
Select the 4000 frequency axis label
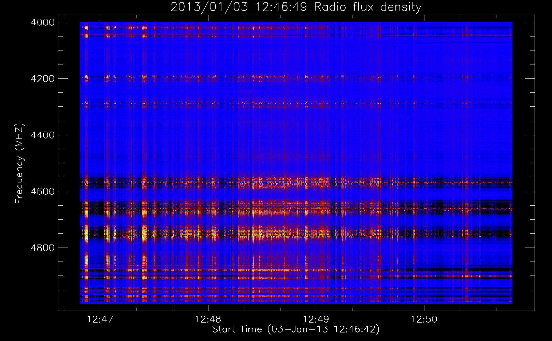click(43, 22)
